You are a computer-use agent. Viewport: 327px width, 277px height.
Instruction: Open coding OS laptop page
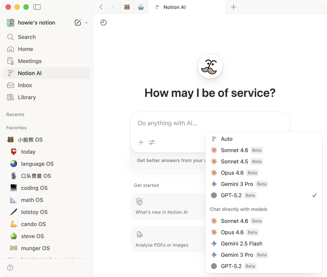tap(47, 188)
